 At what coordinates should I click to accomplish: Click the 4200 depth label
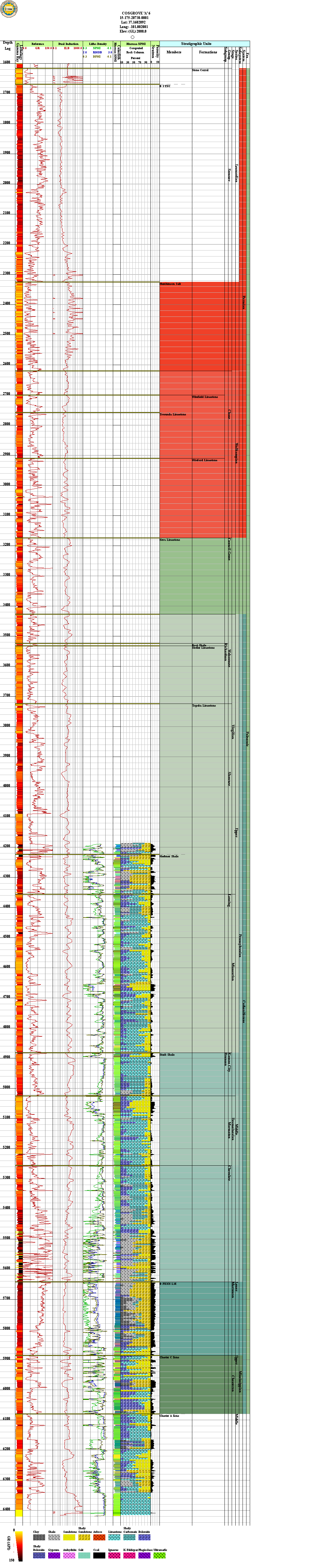click(7, 846)
